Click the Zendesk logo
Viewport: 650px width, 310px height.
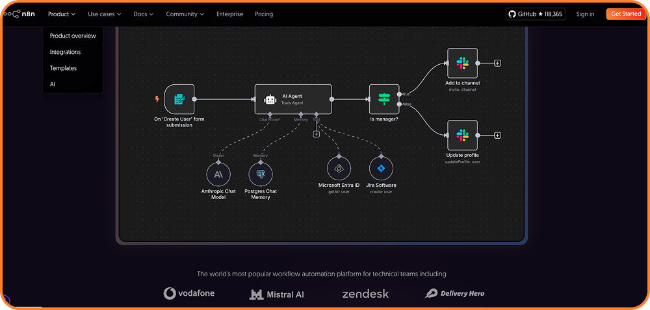coord(365,294)
